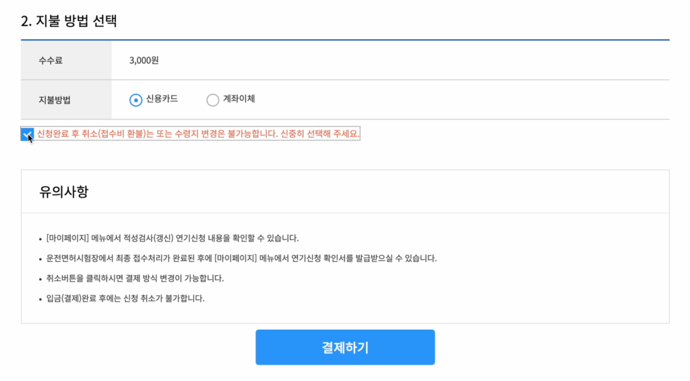Click the note about 적성검사(갱신) 연기신청 내용
Image resolution: width=690 pixels, height=381 pixels.
tap(172, 238)
